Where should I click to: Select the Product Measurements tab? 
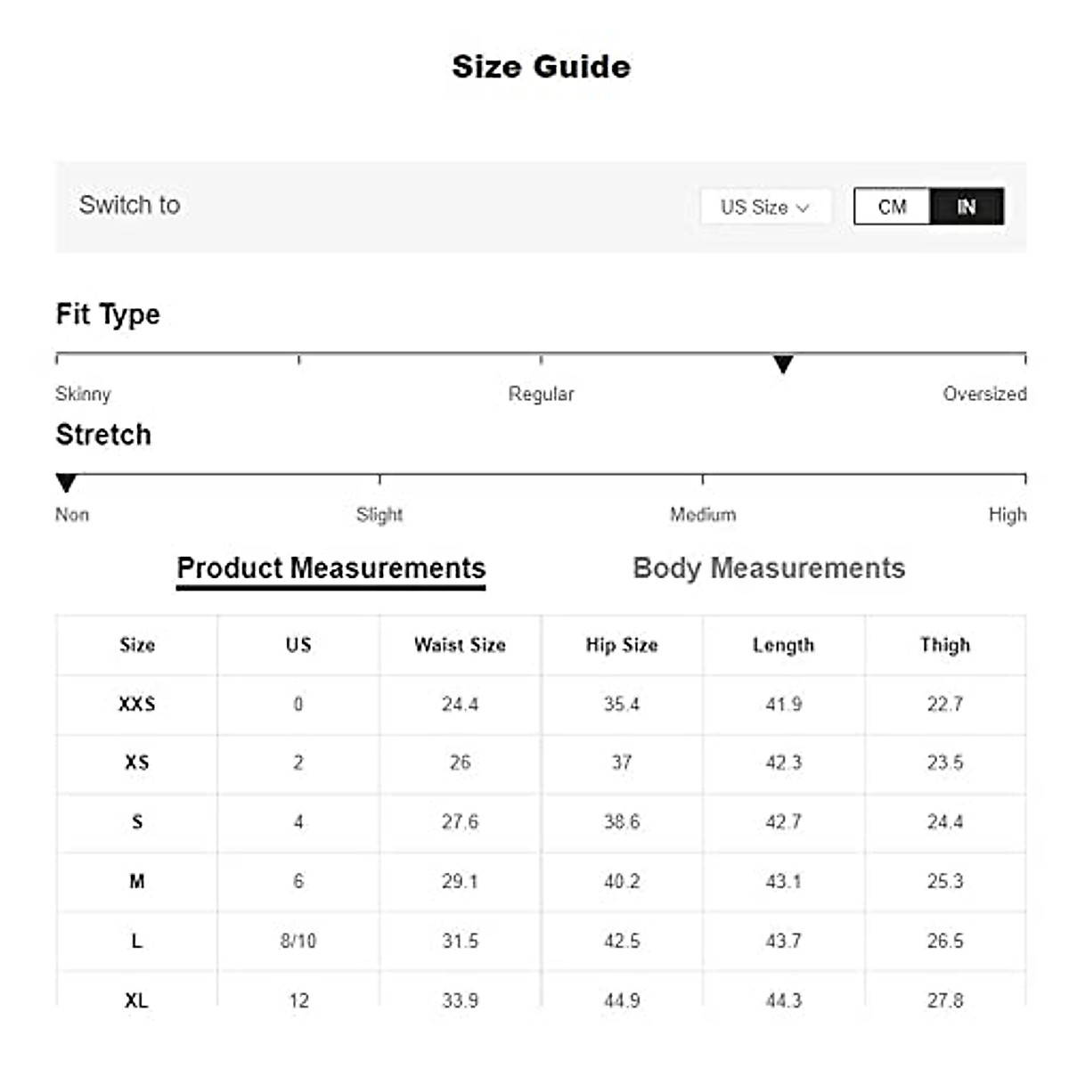click(x=330, y=568)
